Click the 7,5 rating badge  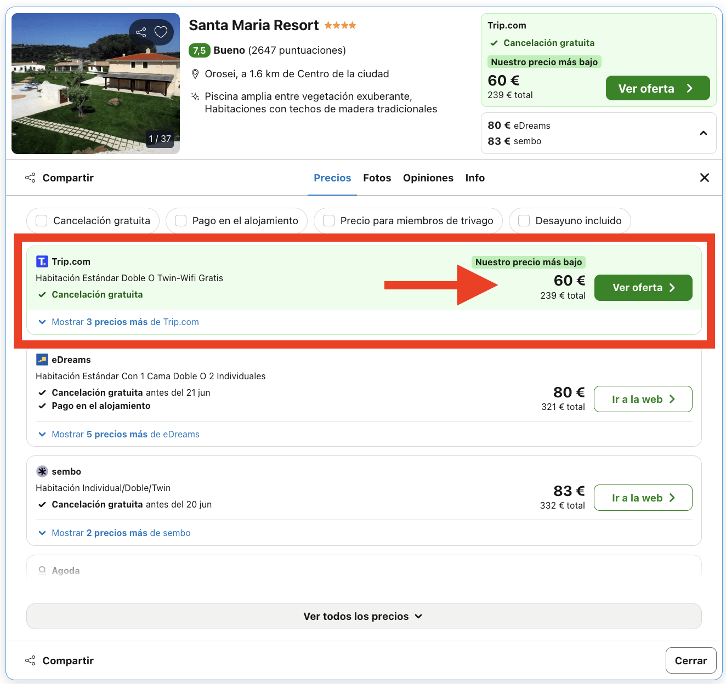click(198, 50)
